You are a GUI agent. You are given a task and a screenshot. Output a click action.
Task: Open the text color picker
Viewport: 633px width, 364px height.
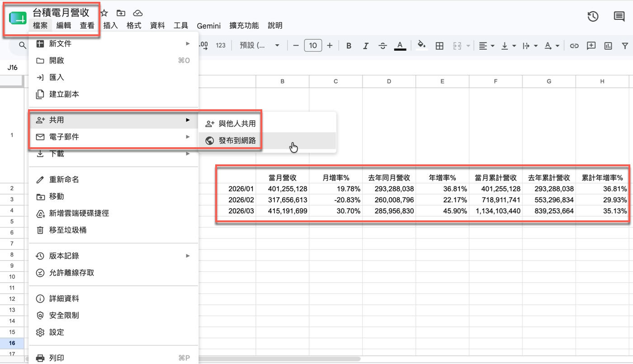pos(400,46)
